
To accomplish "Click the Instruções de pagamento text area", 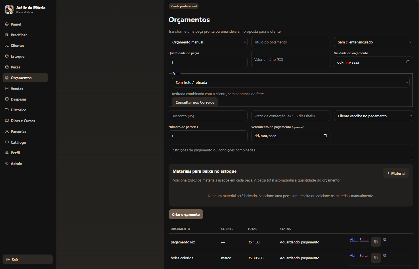I will [x=291, y=152].
